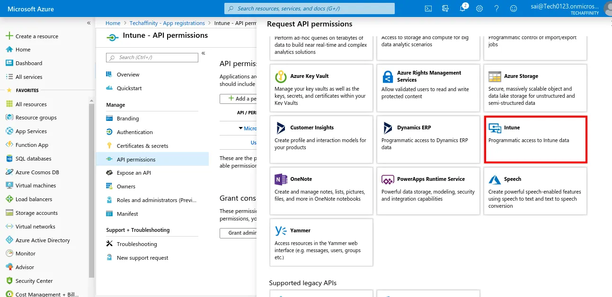The image size is (612, 297).
Task: Go to Microsoft Azure portal home logo
Action: point(31,9)
